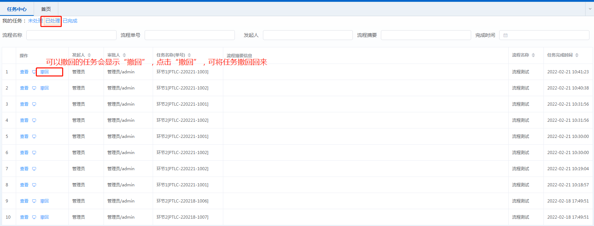The width and height of the screenshot is (594, 226).
Task: Click into the 发起人 filter field
Action: 308,35
